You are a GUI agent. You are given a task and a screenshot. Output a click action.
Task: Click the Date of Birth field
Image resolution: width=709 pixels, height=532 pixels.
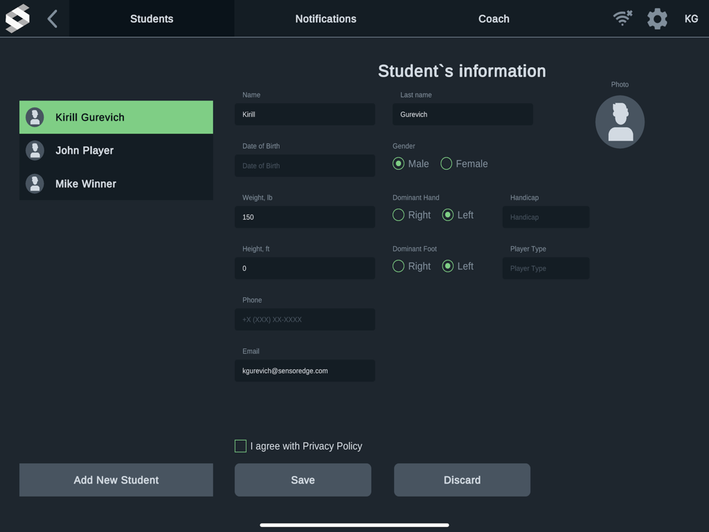(x=305, y=166)
